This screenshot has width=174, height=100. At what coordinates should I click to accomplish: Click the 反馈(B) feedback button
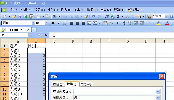(x=136, y=10)
